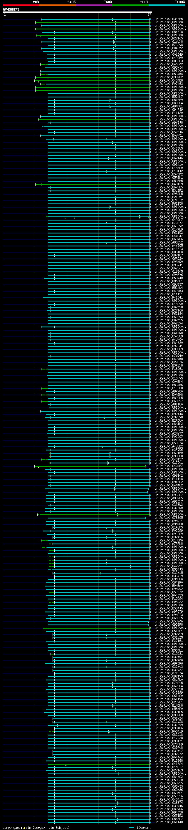Open hit UniRef100_Q7SZ95
This screenshot has height=830, width=188.
[169, 518]
